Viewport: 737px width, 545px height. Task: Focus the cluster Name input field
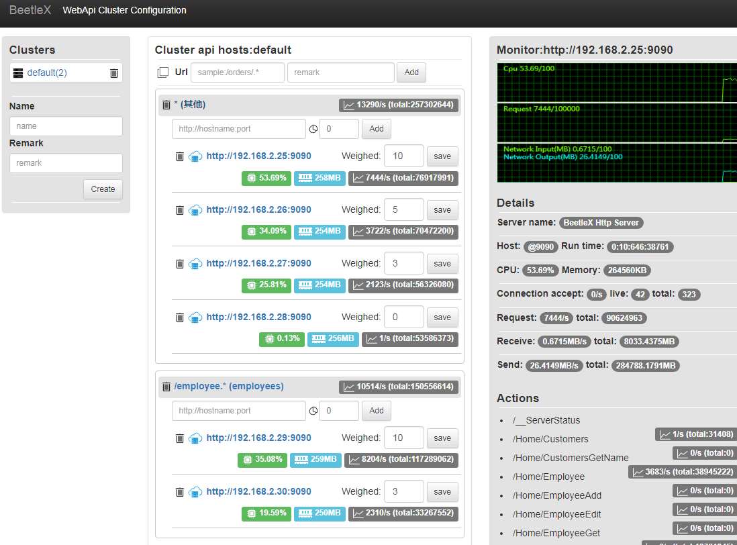(x=66, y=126)
